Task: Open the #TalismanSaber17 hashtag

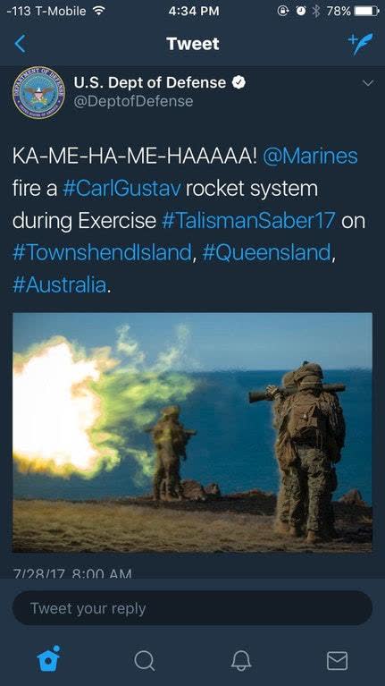Action: click(x=248, y=221)
